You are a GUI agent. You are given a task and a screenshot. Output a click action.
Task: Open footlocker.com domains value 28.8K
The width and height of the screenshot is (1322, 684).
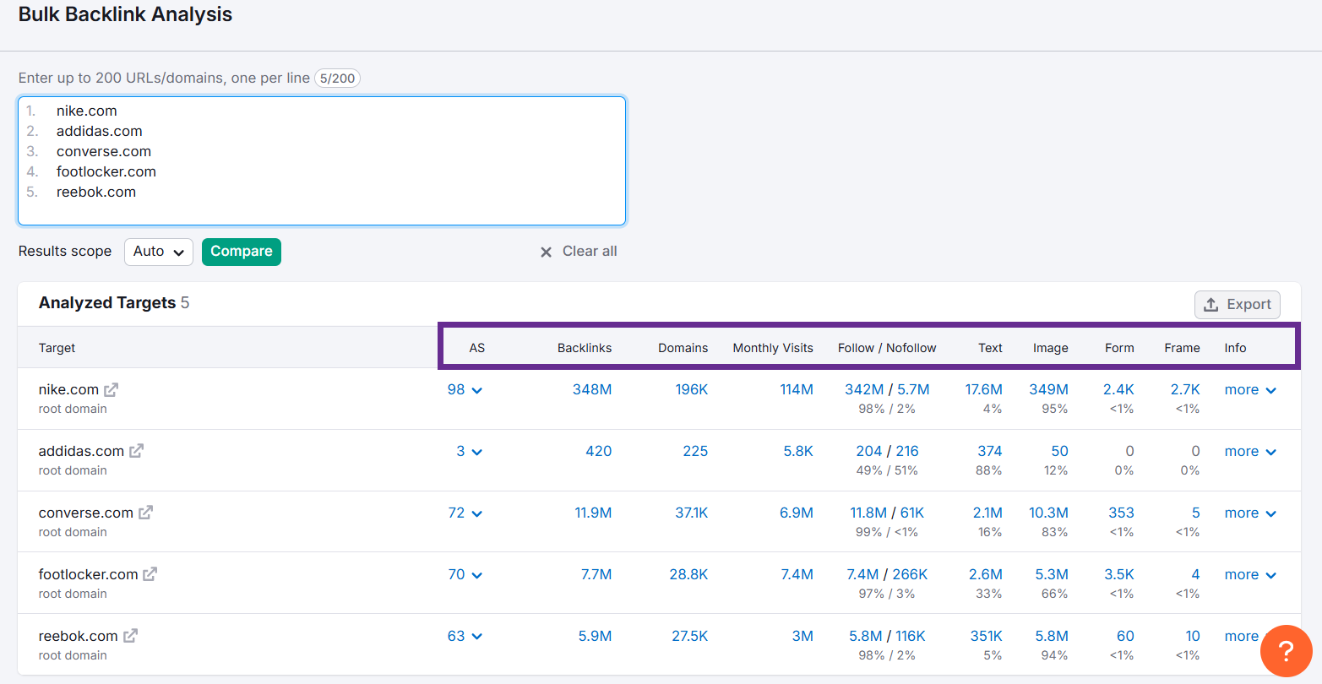point(688,574)
